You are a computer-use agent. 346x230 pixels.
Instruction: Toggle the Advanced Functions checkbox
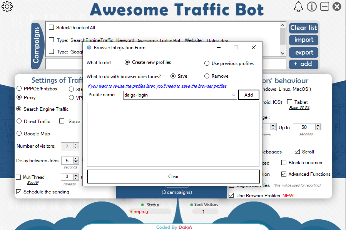click(284, 174)
